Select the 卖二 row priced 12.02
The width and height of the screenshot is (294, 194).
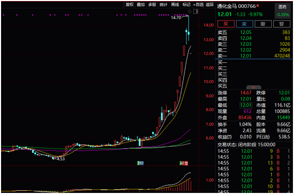(253, 50)
